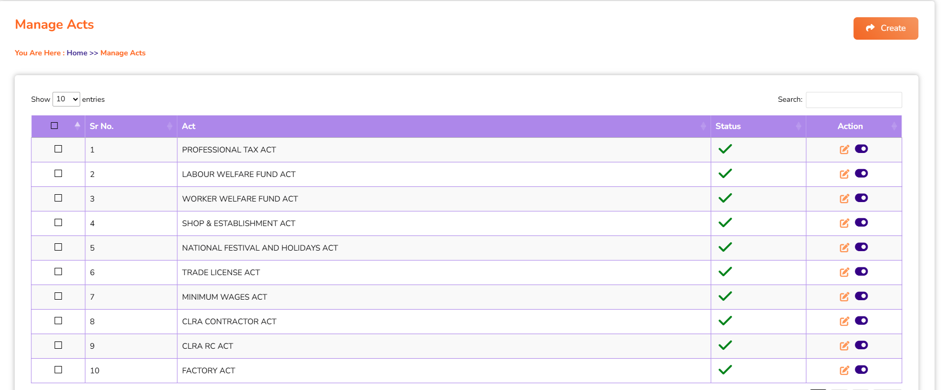Edit the NATIONAL FESTIVAL AND HOLIDAYS ACT entry
Image resolution: width=946 pixels, height=390 pixels.
[x=844, y=248]
